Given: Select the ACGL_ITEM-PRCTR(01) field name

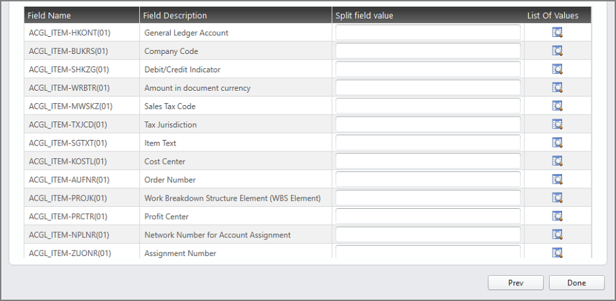Looking at the screenshot, I should pos(68,216).
